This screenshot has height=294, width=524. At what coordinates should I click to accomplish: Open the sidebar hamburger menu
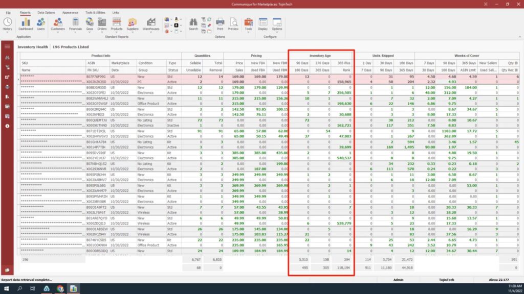click(x=7, y=46)
